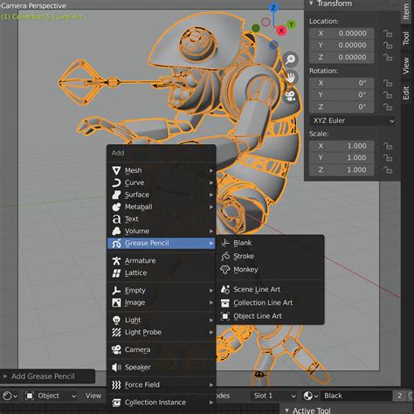The width and height of the screenshot is (414, 414).
Task: Add a Lattice object
Action: pos(162,273)
